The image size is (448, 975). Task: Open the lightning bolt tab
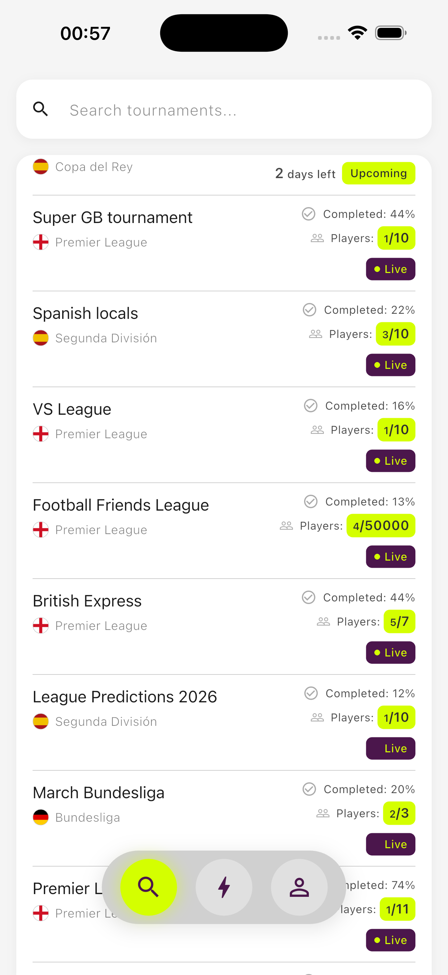point(224,887)
